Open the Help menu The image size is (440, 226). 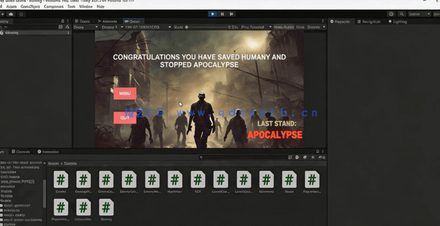point(100,6)
